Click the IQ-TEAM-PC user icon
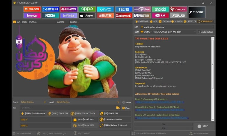 [75, 133]
